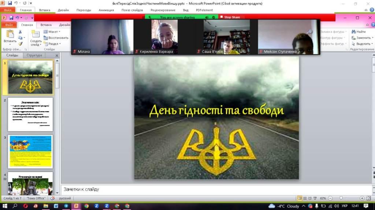Open Файл menu in inner PowerPoint window
375x210 pixels.
click(x=9, y=25)
